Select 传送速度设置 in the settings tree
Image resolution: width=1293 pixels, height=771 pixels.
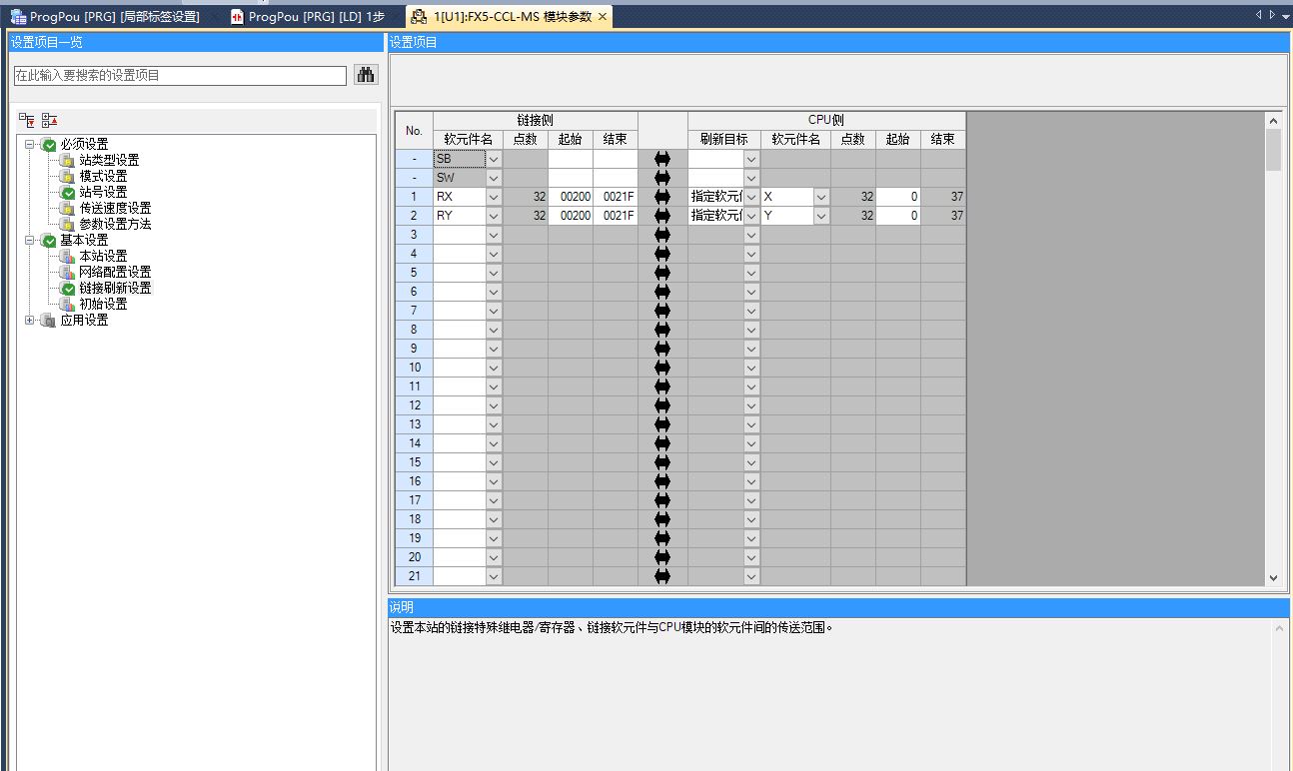click(x=115, y=208)
